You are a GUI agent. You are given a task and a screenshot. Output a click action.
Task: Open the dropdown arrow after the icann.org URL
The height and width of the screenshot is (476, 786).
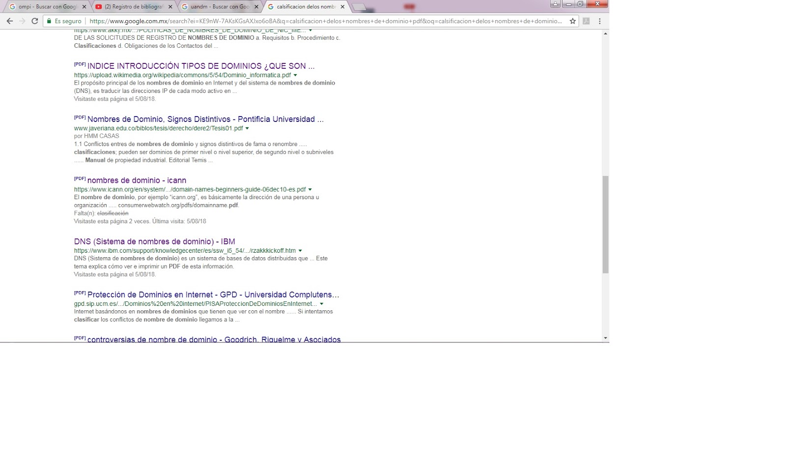click(x=310, y=189)
